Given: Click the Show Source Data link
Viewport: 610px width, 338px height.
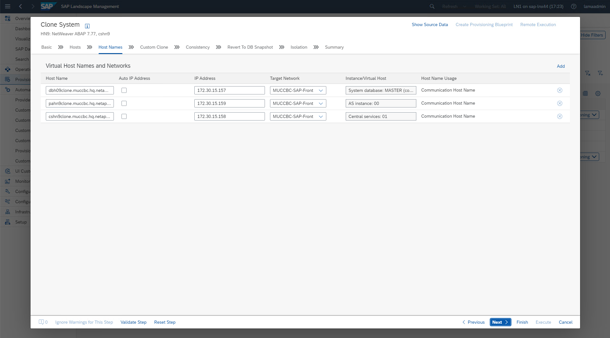Looking at the screenshot, I should [x=429, y=24].
